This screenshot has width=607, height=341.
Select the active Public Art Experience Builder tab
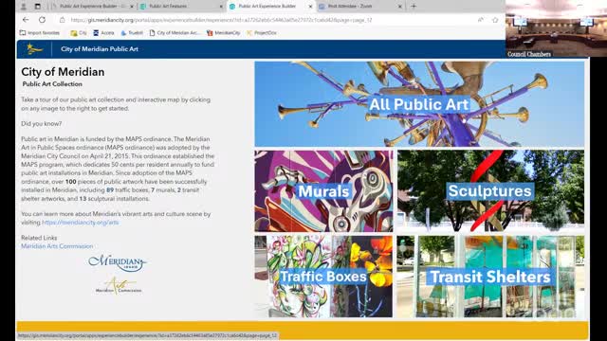270,7
